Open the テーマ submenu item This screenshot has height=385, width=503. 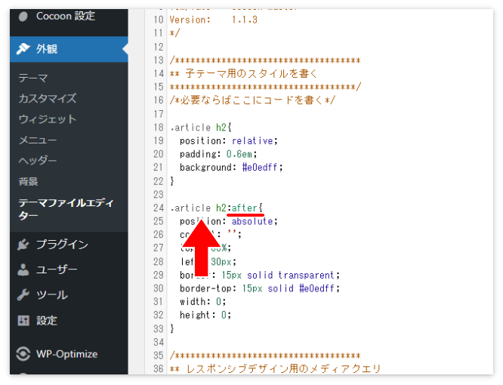pos(33,78)
